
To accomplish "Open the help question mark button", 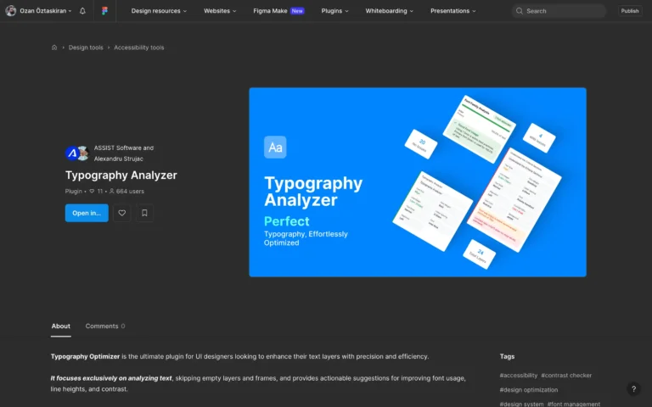I will click(633, 389).
